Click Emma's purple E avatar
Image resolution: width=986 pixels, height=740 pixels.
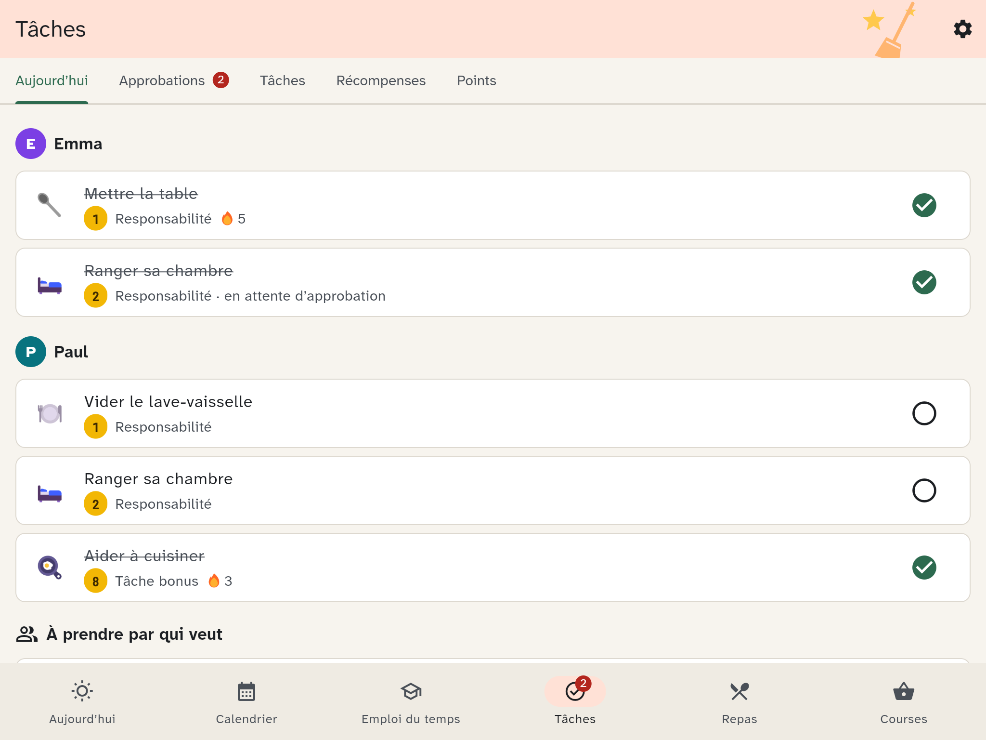pos(31,144)
